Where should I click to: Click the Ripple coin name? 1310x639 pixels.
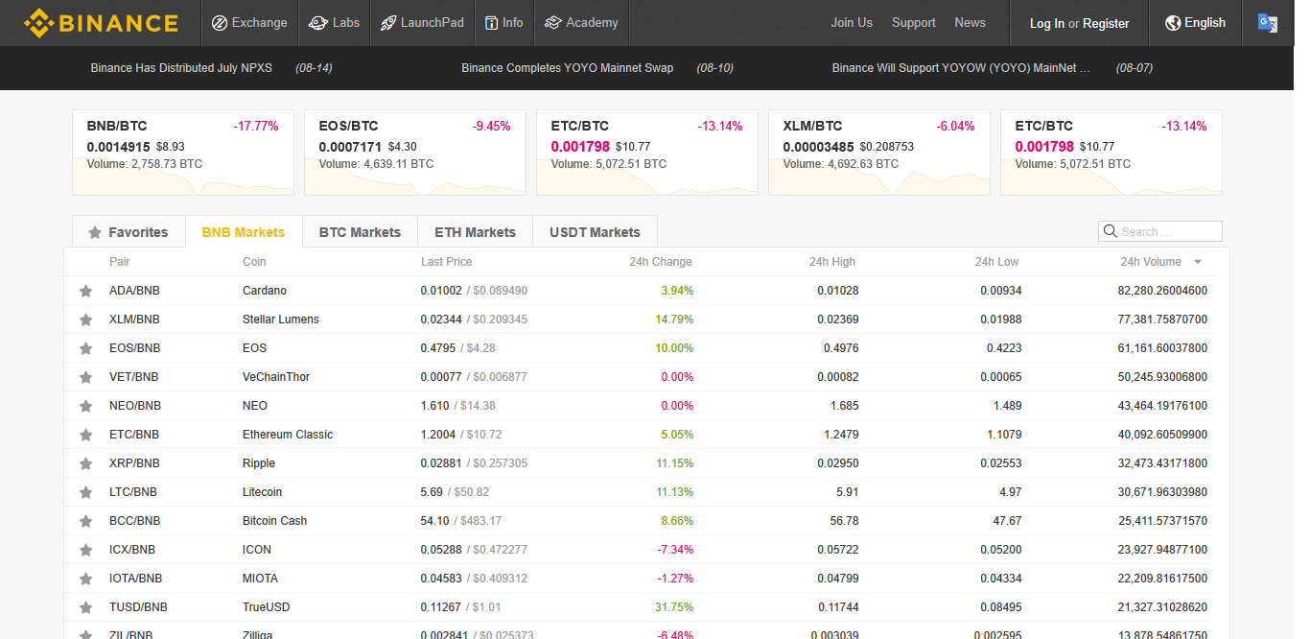coord(259,463)
